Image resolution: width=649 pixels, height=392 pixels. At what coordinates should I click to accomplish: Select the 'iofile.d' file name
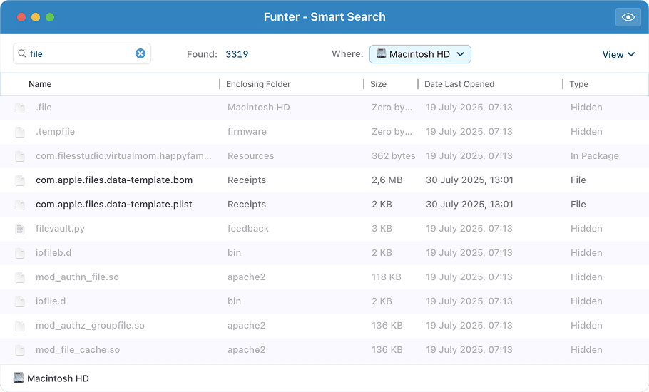coord(51,301)
